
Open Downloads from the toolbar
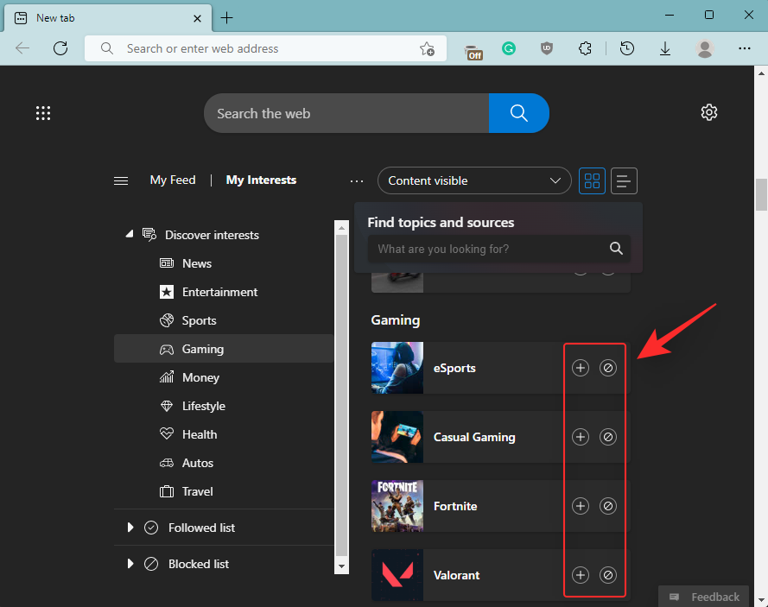click(x=664, y=48)
